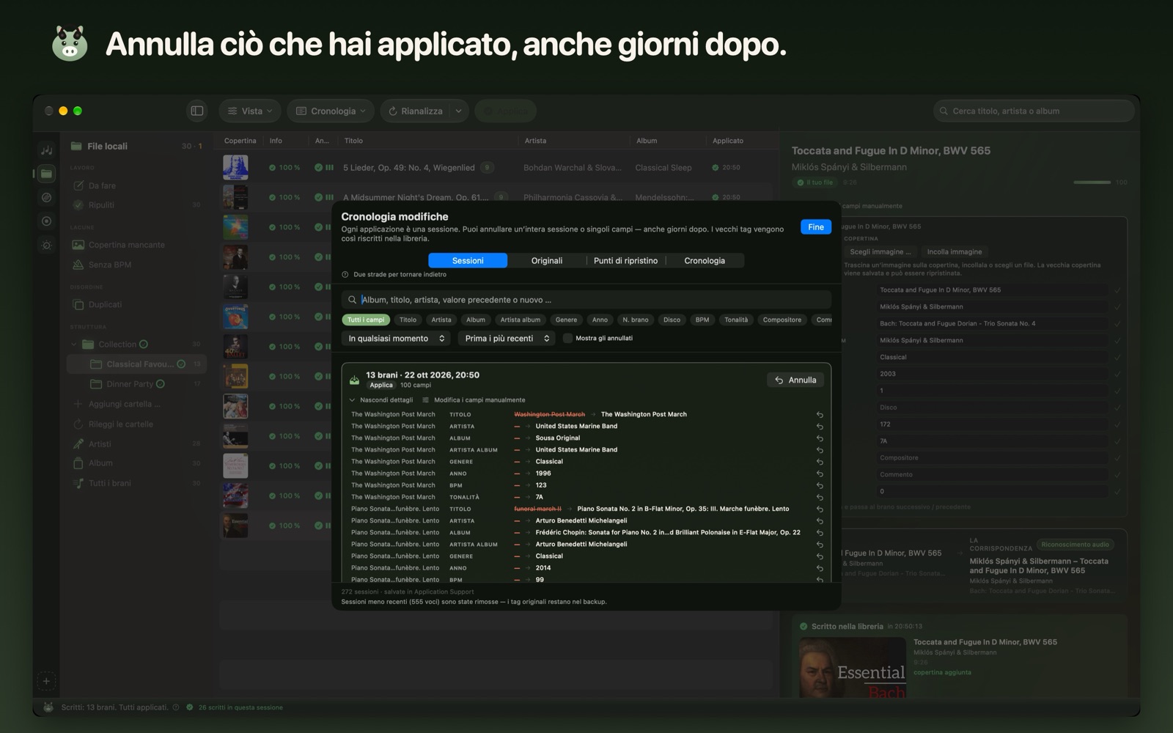The image size is (1173, 733).
Task: Toggle the Album filter chip
Action: click(476, 320)
